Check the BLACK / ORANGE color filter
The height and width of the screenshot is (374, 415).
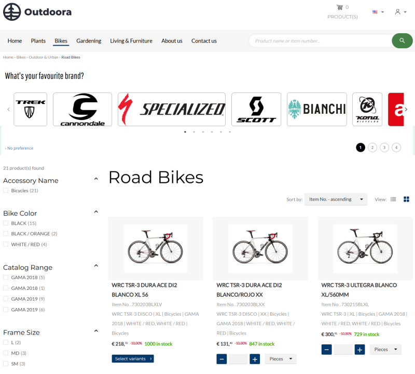pos(6,234)
